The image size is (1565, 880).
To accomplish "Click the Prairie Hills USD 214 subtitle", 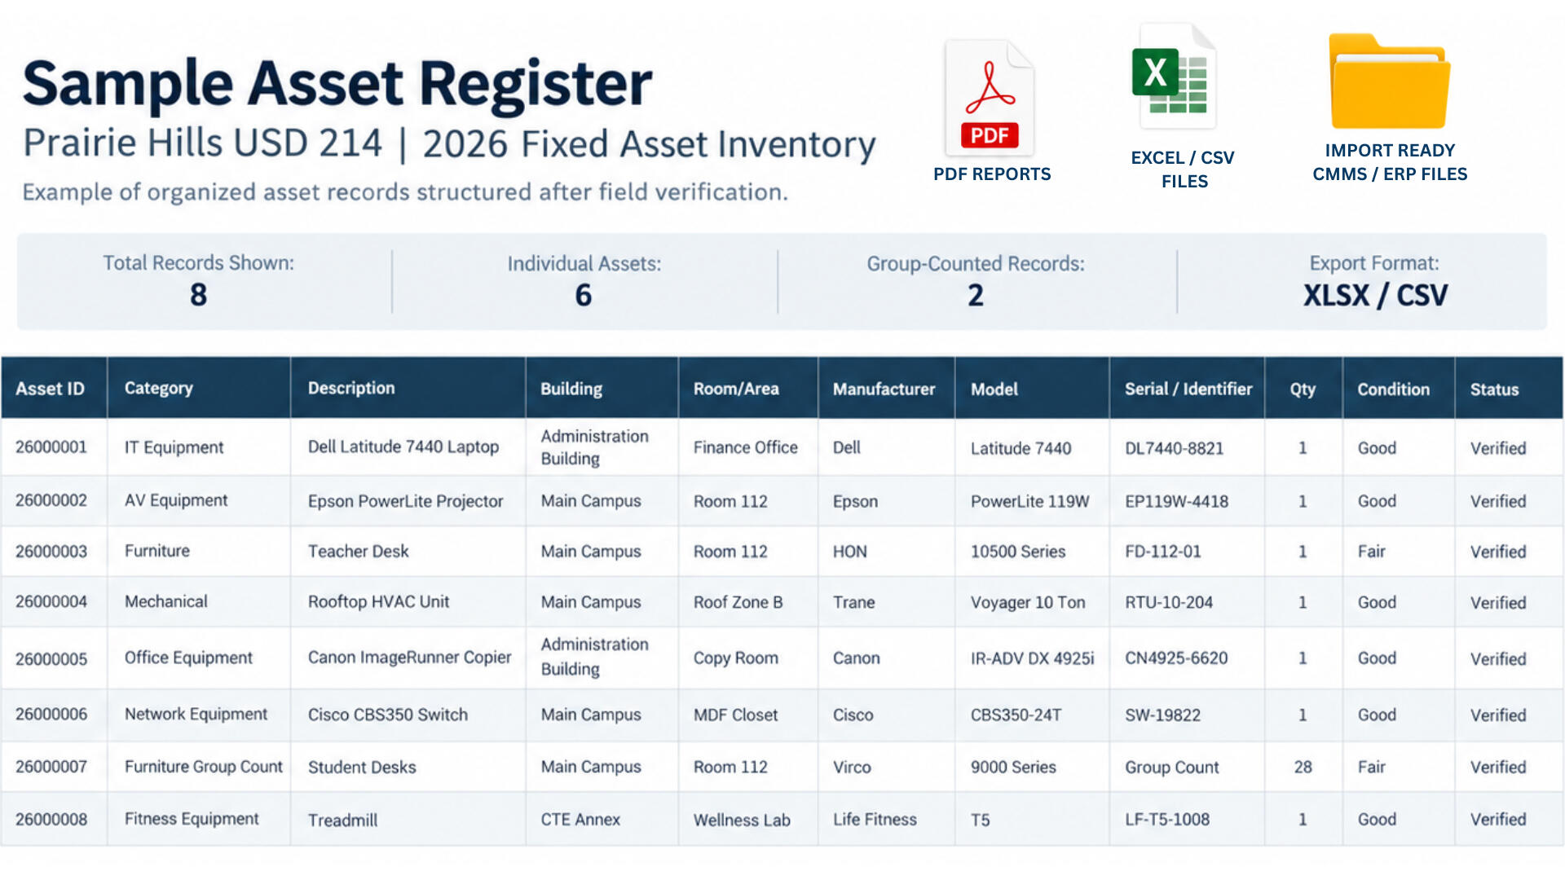I will pos(202,143).
